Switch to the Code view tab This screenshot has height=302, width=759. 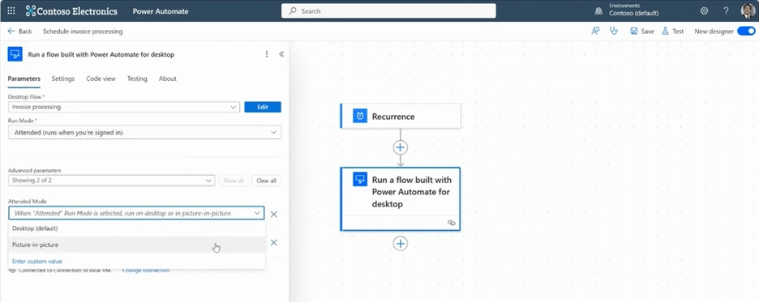click(101, 79)
